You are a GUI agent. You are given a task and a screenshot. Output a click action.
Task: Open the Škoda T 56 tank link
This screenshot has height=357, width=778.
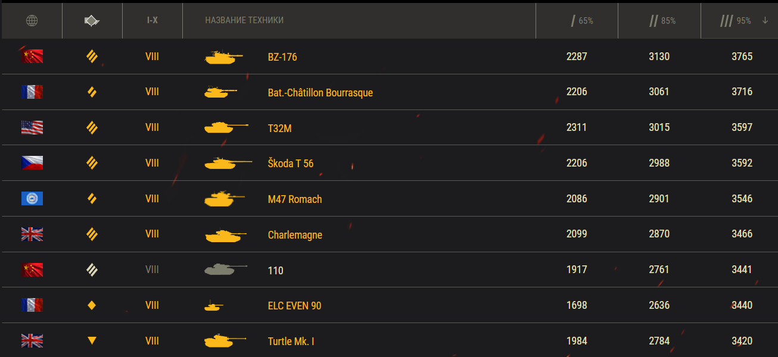click(290, 164)
